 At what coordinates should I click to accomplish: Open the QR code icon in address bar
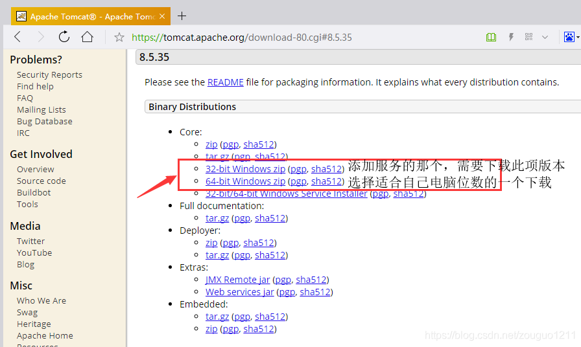[x=528, y=37]
